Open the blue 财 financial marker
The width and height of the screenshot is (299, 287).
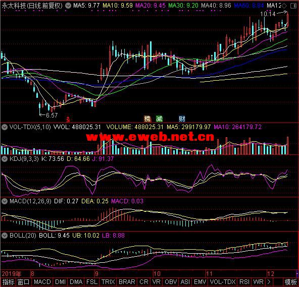point(182,119)
